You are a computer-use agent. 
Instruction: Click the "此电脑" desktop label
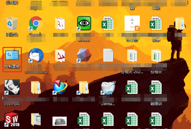tap(12, 3)
